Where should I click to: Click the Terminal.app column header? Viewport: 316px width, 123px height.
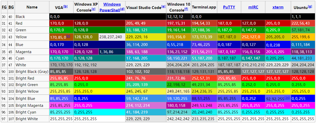[x=204, y=7]
